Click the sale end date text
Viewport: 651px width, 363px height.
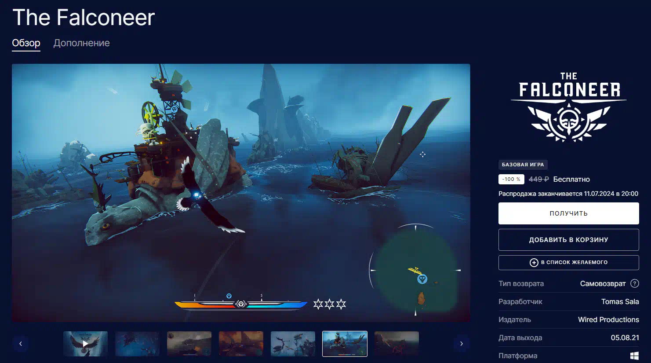[568, 194]
